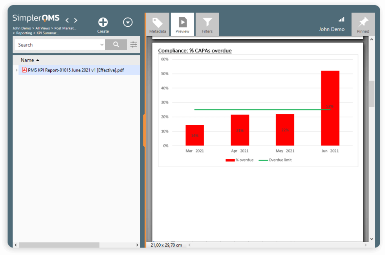This screenshot has width=385, height=255.
Task: Go back with the left arrow
Action: [x=67, y=20]
